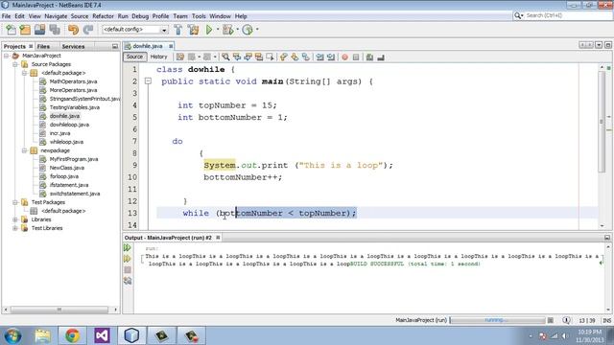Click the New Project toolbar icon

[25, 30]
